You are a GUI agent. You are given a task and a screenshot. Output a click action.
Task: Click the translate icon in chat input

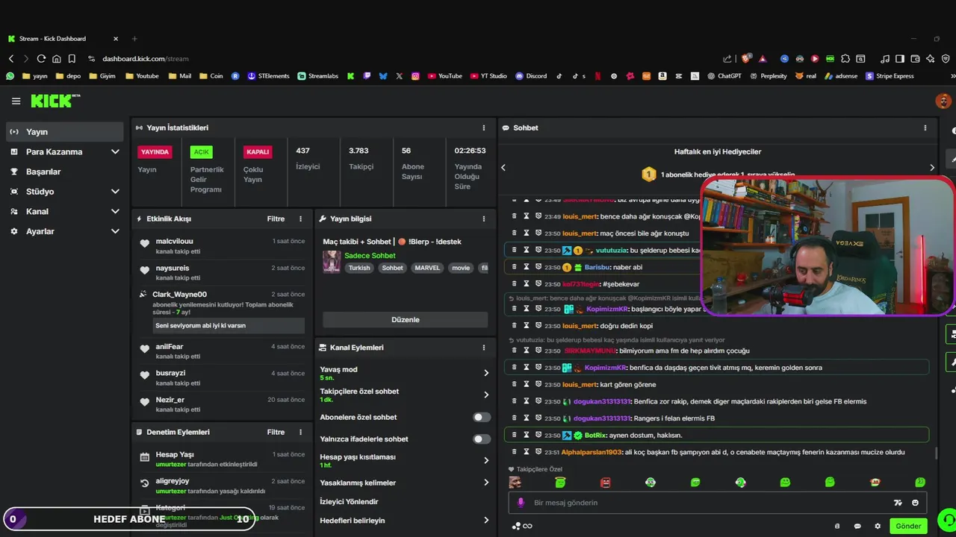tap(898, 503)
